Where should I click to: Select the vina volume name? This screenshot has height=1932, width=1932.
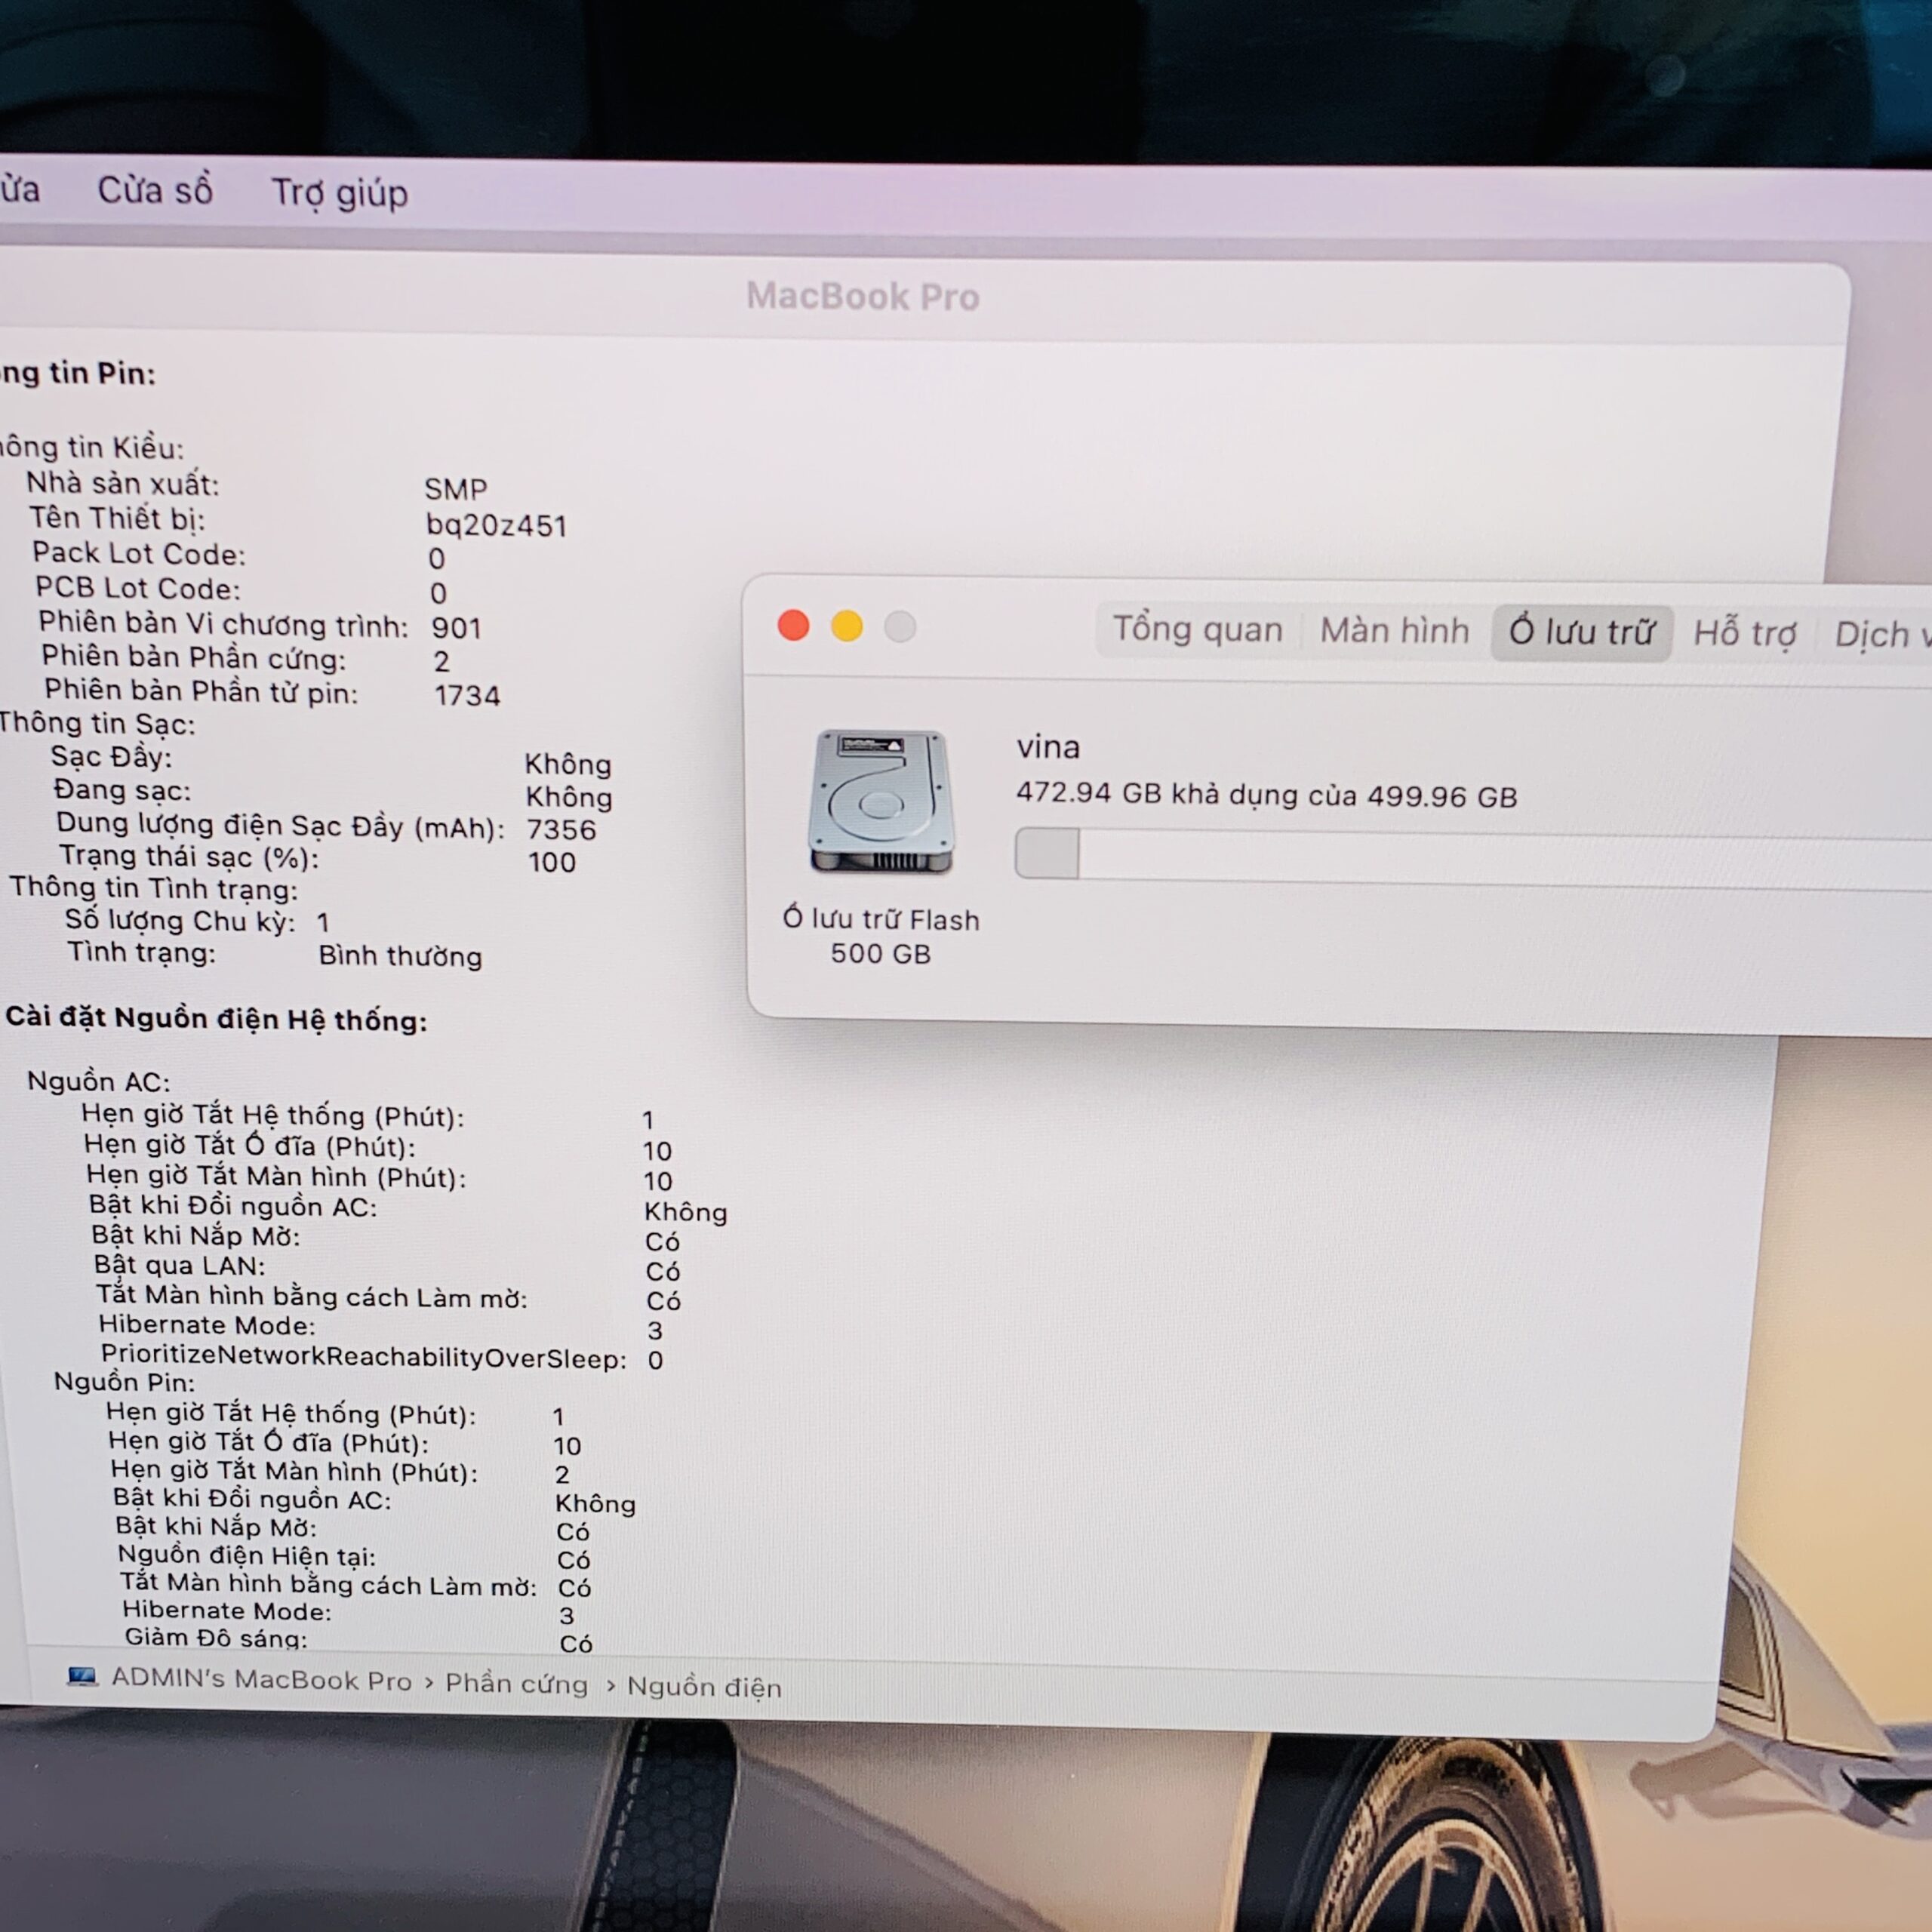(1048, 747)
